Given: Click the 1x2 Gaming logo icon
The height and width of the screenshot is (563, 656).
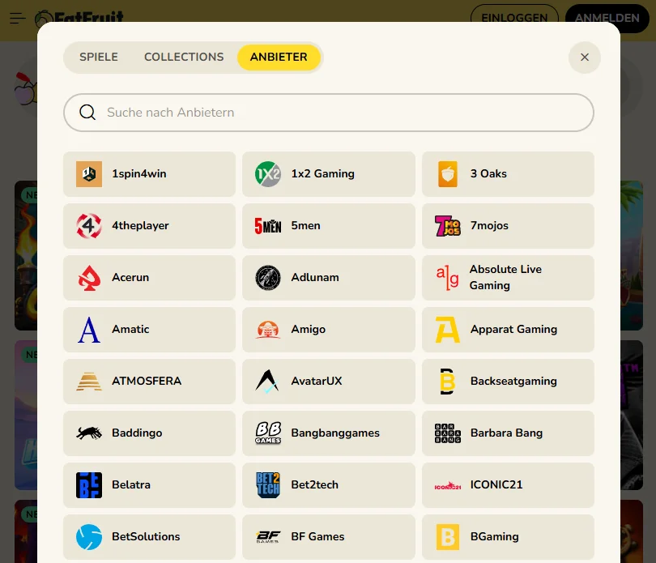Looking at the screenshot, I should click(x=268, y=173).
